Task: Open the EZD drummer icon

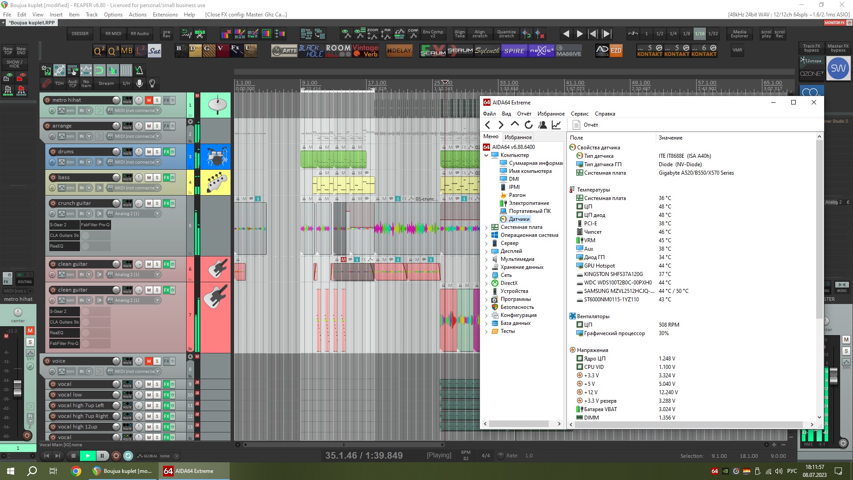Action: [616, 51]
